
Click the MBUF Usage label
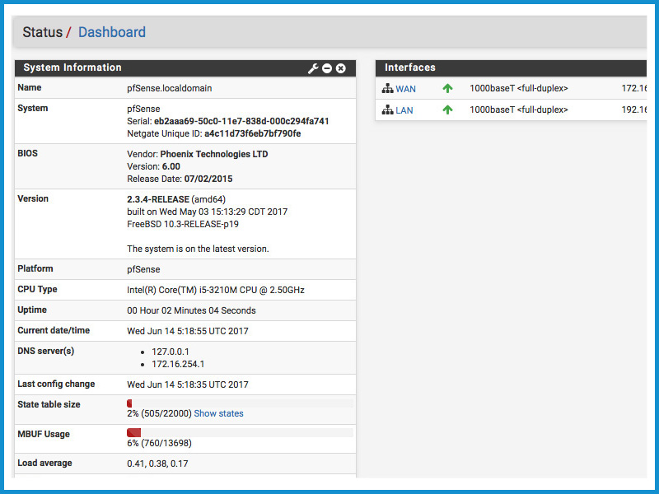(44, 434)
